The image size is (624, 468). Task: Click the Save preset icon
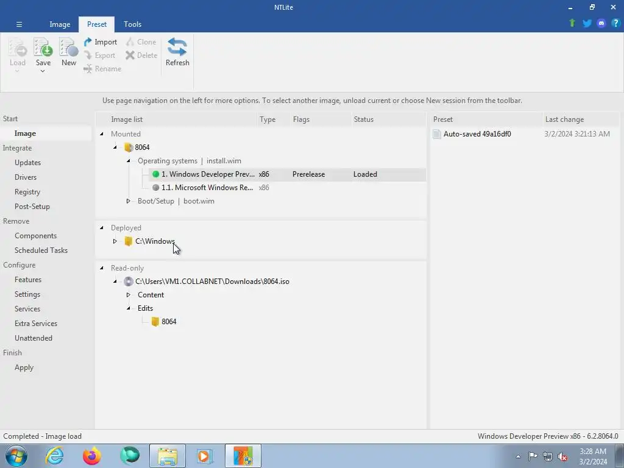click(43, 48)
